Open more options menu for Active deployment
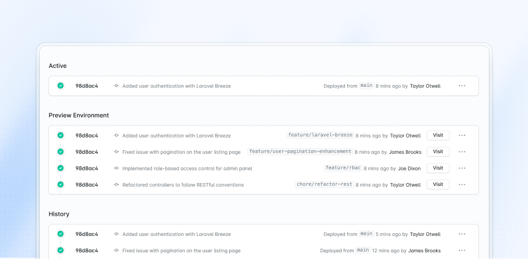The image size is (528, 259). tap(462, 86)
